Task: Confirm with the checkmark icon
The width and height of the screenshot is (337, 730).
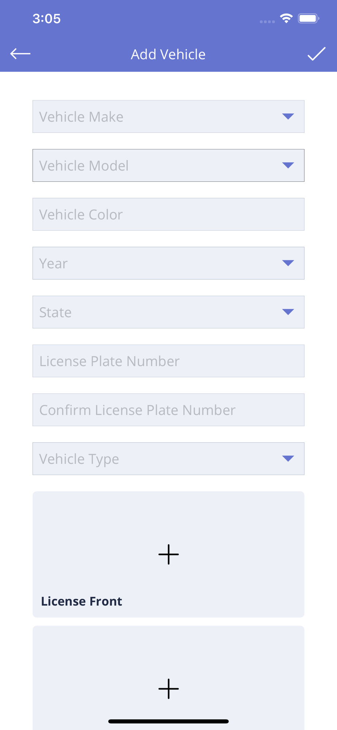Action: point(316,54)
